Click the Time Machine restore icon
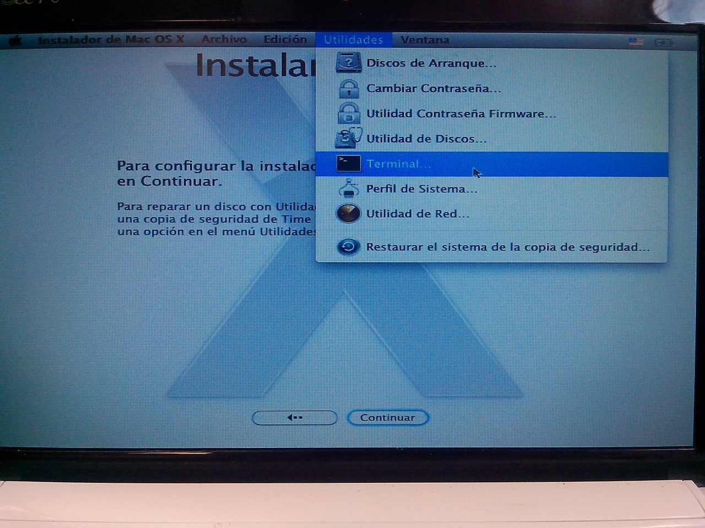 [348, 247]
